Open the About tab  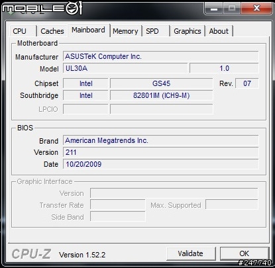[219, 31]
